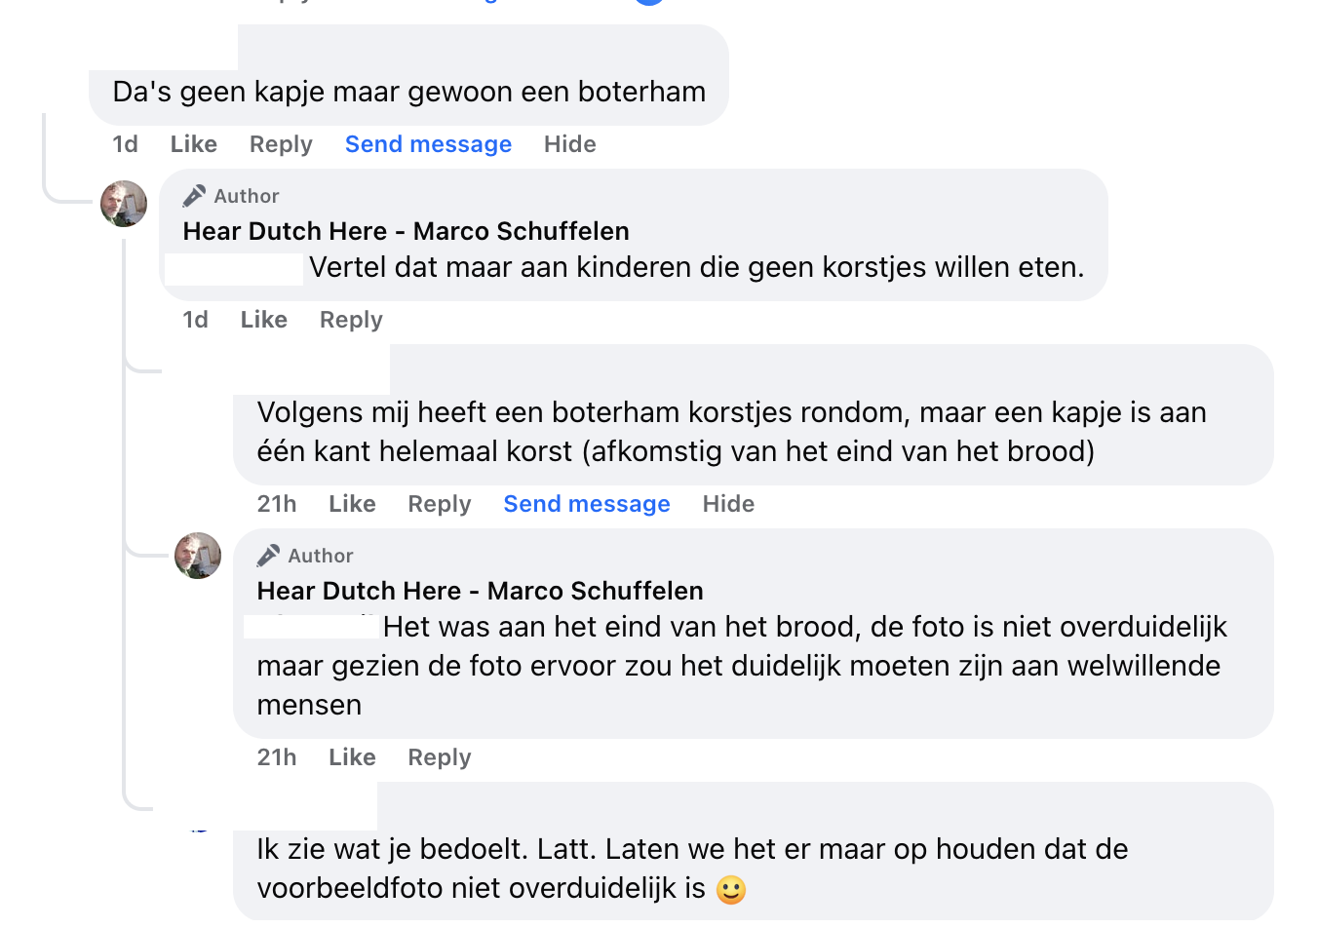Viewport: 1318px width, 928px height.
Task: Hide the "Volgens mij heeft een boterham" comment
Action: point(728,504)
